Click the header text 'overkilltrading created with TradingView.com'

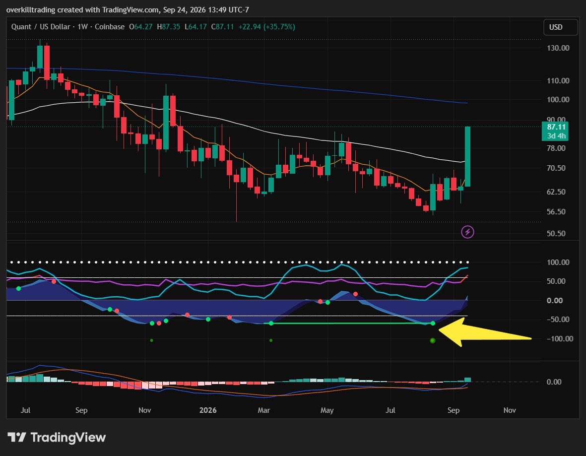82,10
